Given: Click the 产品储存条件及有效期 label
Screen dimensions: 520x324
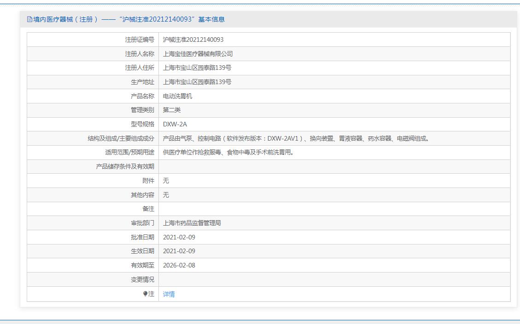Looking at the screenshot, I should [125, 166].
